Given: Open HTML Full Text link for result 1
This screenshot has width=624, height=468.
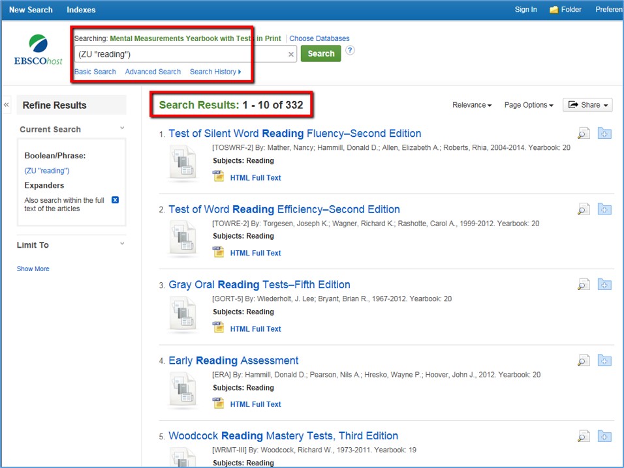Looking at the screenshot, I should [255, 178].
